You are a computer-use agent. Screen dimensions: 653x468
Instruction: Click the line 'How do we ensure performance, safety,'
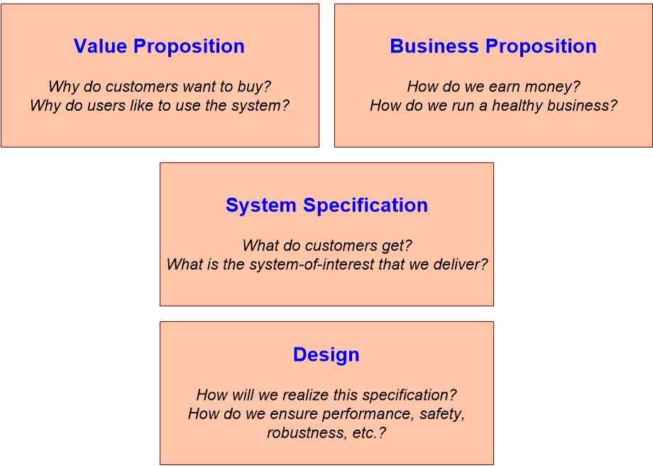[x=326, y=413]
